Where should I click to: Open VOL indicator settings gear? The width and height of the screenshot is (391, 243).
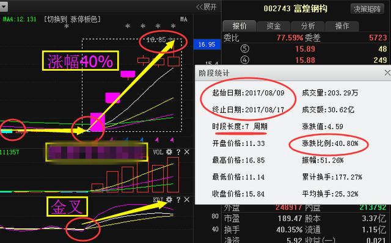click(169, 152)
